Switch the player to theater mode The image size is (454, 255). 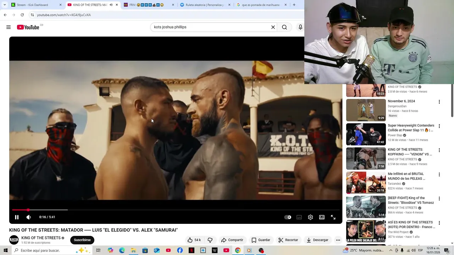click(322, 217)
